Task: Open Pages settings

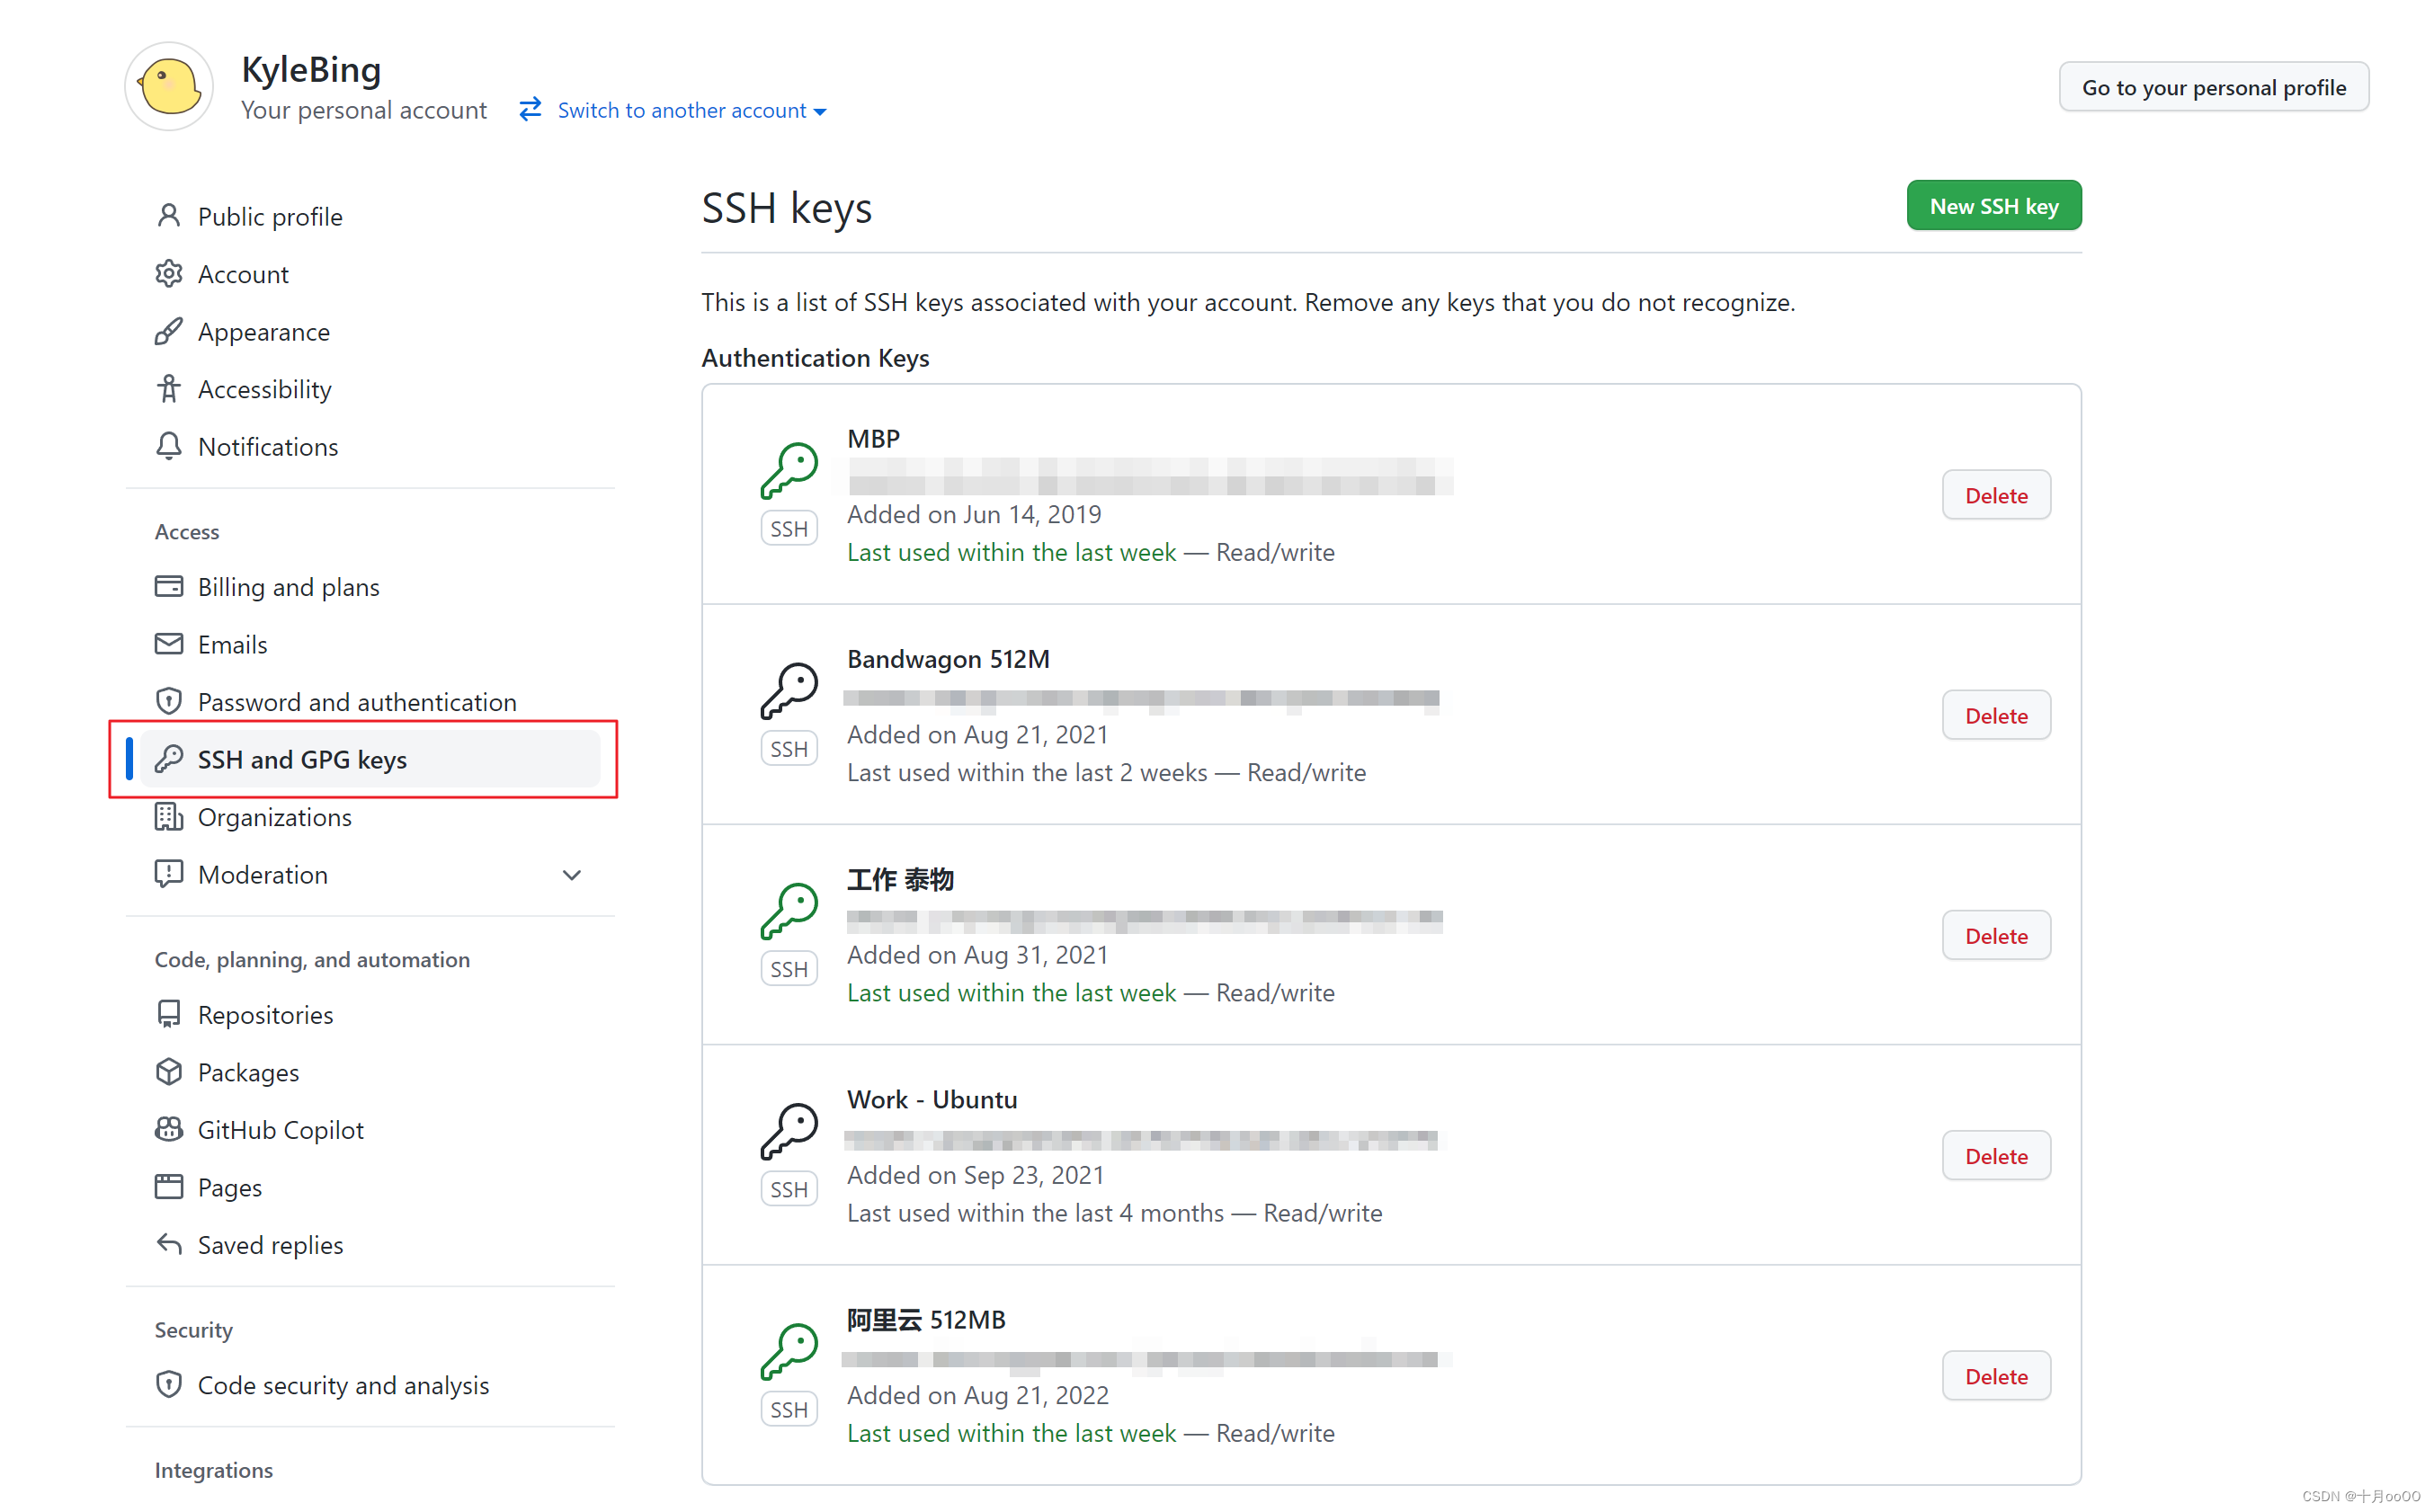Action: point(230,1187)
